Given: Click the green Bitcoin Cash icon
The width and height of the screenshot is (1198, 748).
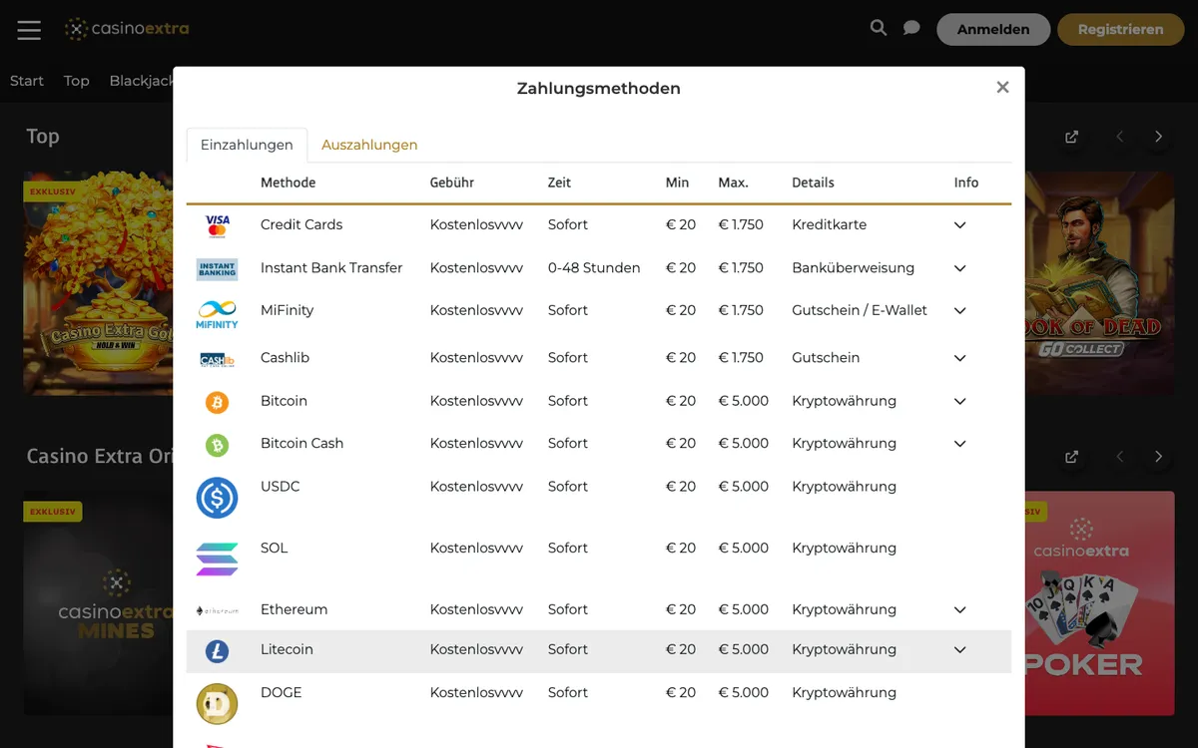Looking at the screenshot, I should tap(217, 445).
